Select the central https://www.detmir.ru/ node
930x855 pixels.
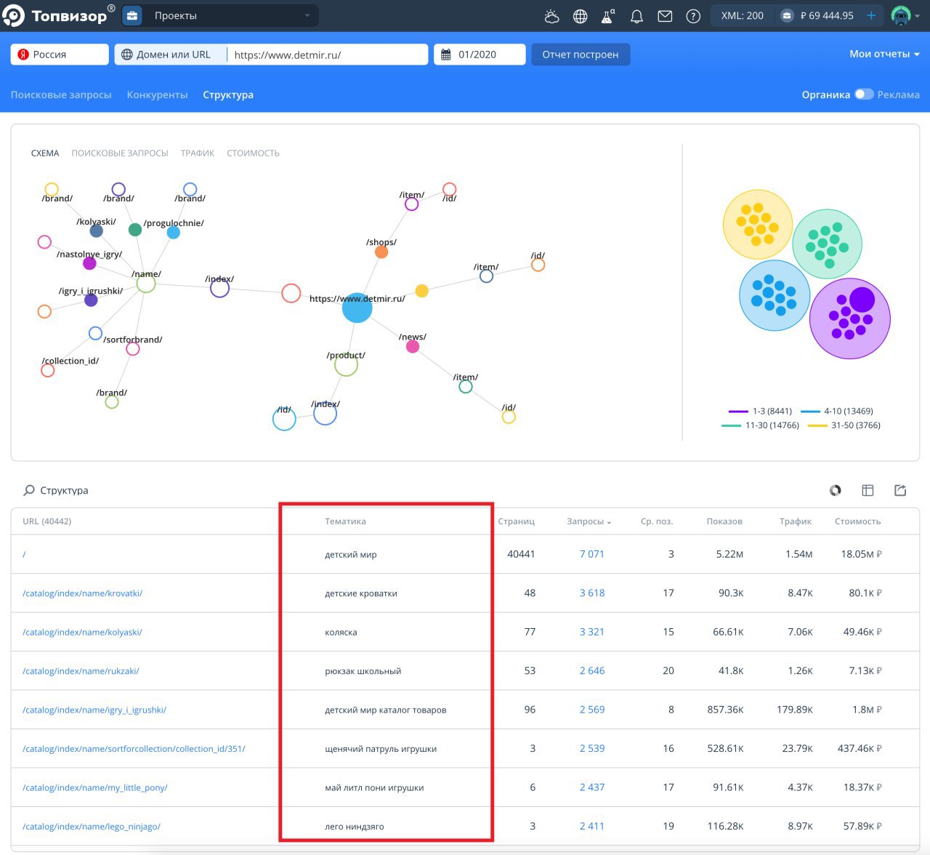coord(357,308)
